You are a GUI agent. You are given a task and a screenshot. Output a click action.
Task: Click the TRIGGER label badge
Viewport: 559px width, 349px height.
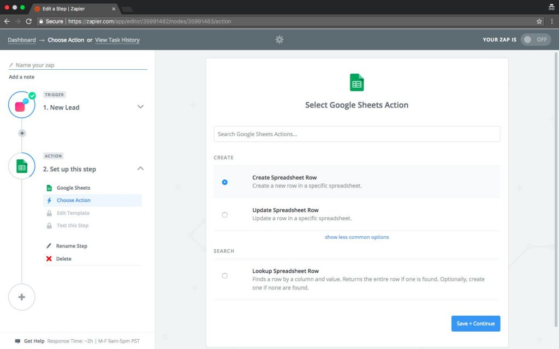pyautogui.click(x=54, y=95)
